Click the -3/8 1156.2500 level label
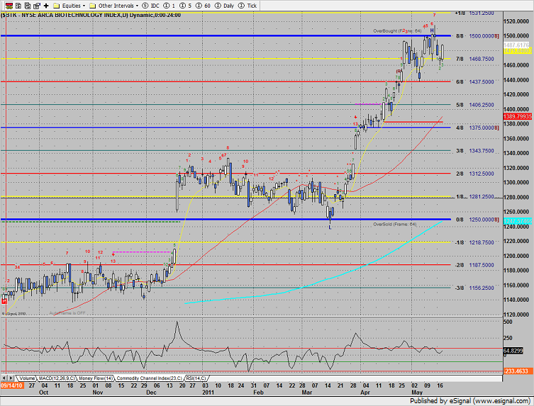 (x=474, y=288)
